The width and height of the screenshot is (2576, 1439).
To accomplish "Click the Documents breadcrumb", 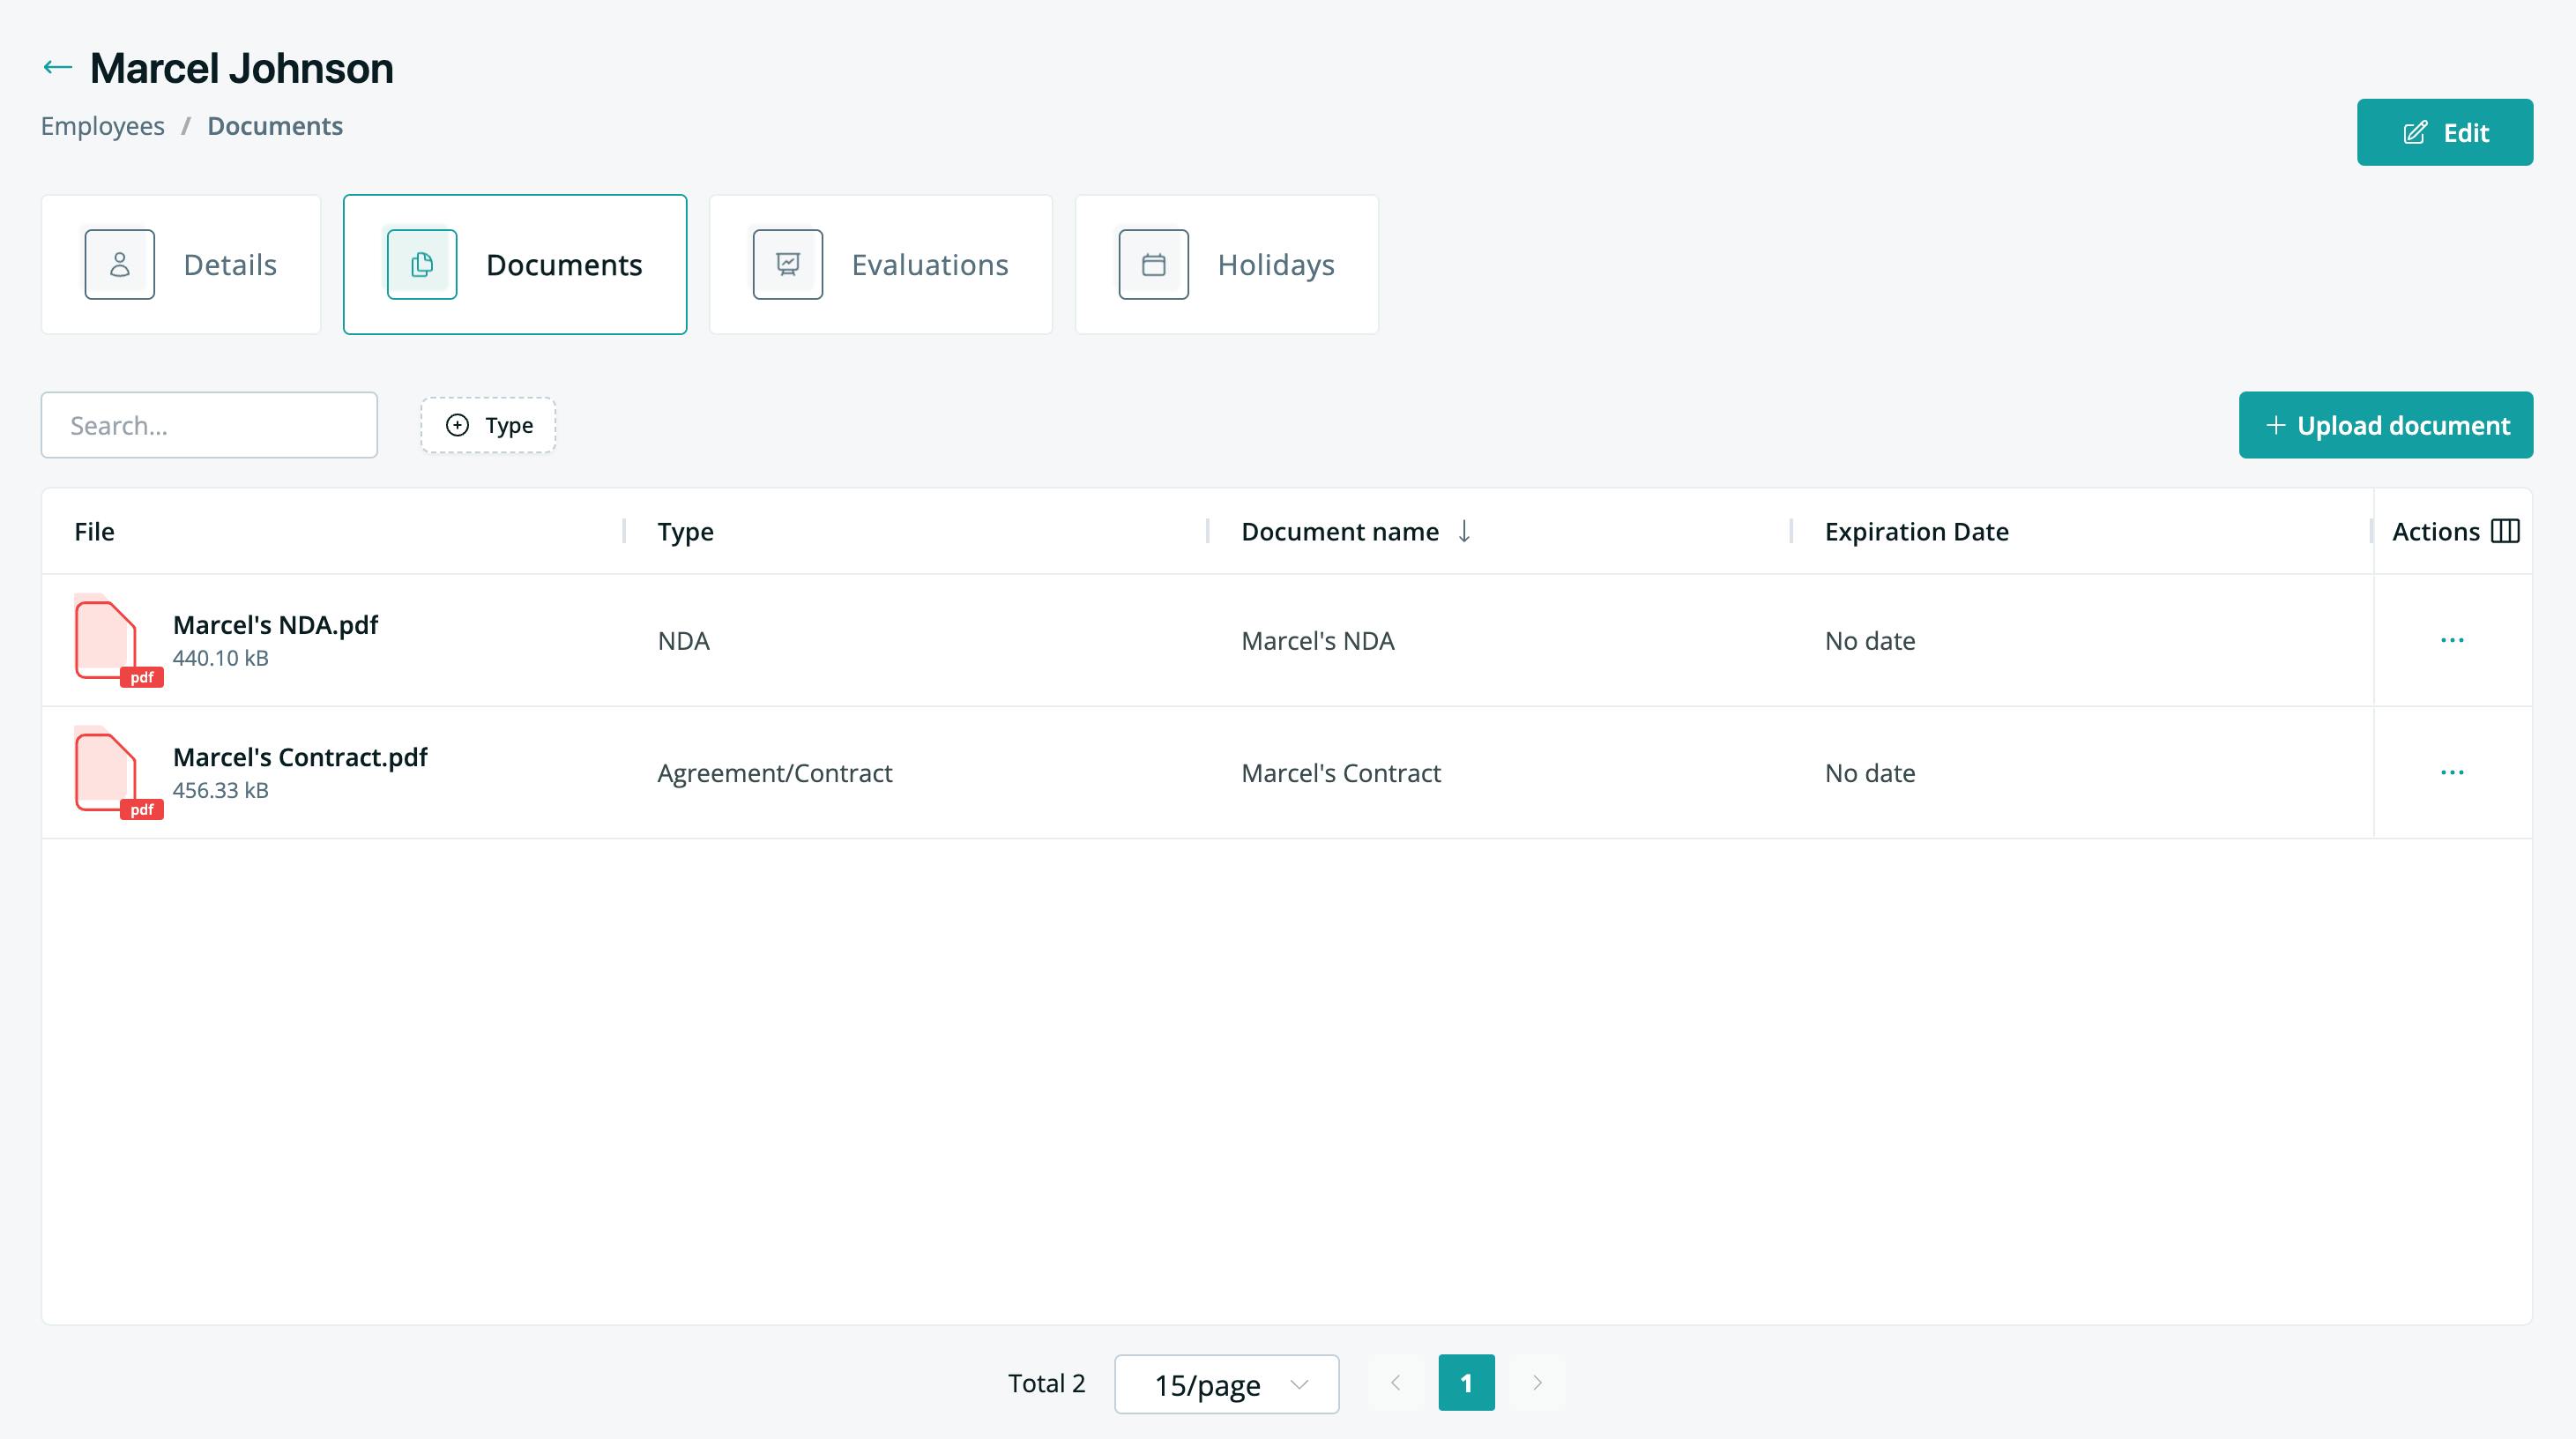I will [x=275, y=126].
